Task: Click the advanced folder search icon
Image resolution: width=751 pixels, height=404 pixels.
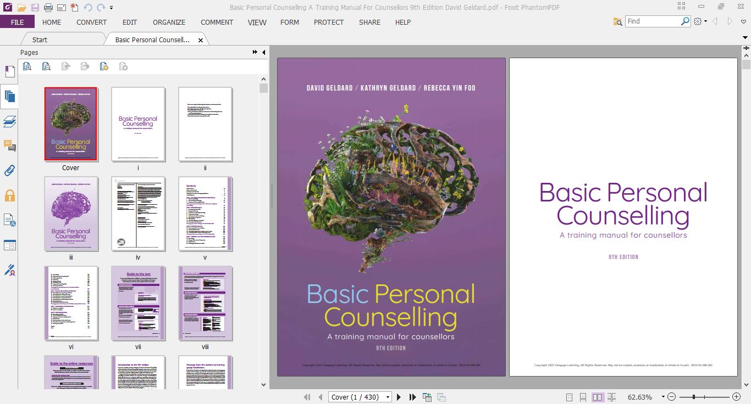Action: point(618,21)
